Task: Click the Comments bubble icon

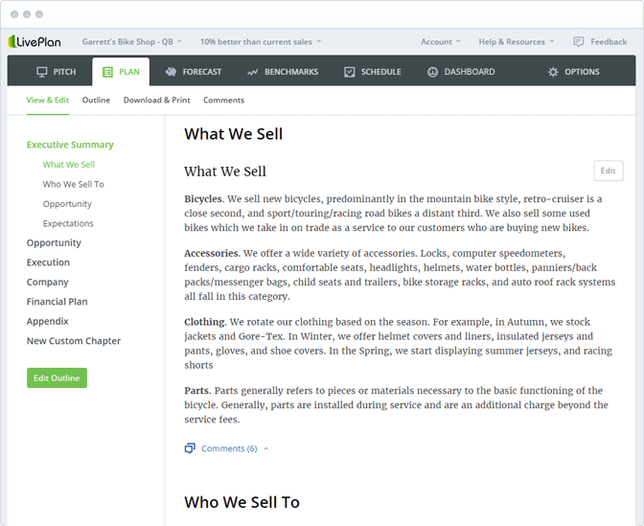Action: [x=190, y=447]
